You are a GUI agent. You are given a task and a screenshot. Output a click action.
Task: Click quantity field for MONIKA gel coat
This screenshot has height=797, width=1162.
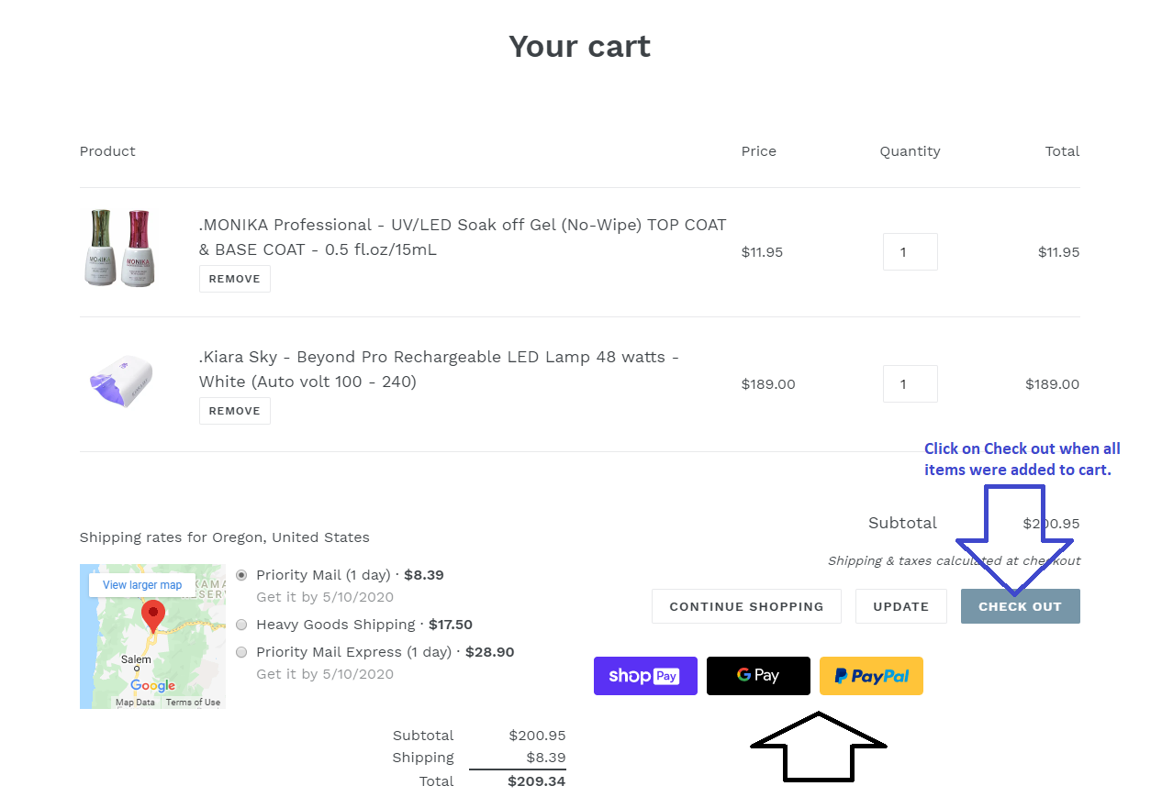tap(910, 251)
